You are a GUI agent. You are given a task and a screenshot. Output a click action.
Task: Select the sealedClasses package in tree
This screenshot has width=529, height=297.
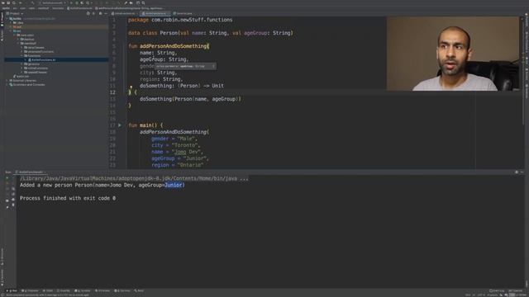pyautogui.click(x=36, y=72)
